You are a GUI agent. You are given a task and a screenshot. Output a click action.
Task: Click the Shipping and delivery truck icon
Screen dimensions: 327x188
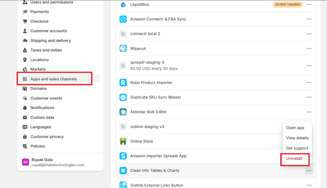[25, 41]
